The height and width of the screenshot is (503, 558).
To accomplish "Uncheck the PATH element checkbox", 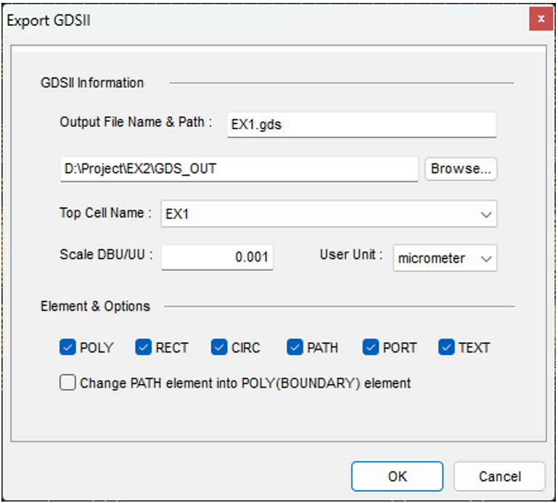I will [295, 348].
